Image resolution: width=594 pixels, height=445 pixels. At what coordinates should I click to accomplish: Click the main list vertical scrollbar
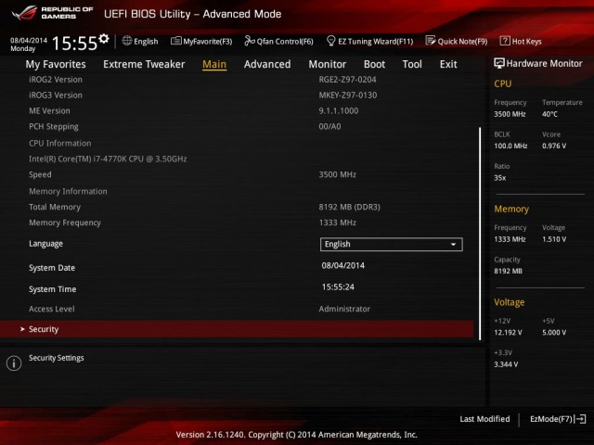point(480,234)
